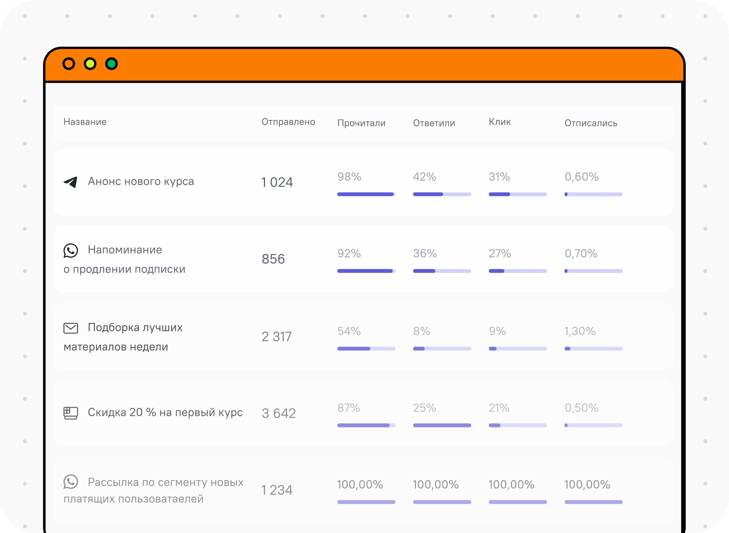This screenshot has height=533, width=729.
Task: Click the Прочитали column header
Action: (x=361, y=123)
